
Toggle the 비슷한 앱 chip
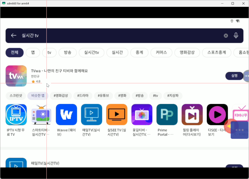click(38, 96)
